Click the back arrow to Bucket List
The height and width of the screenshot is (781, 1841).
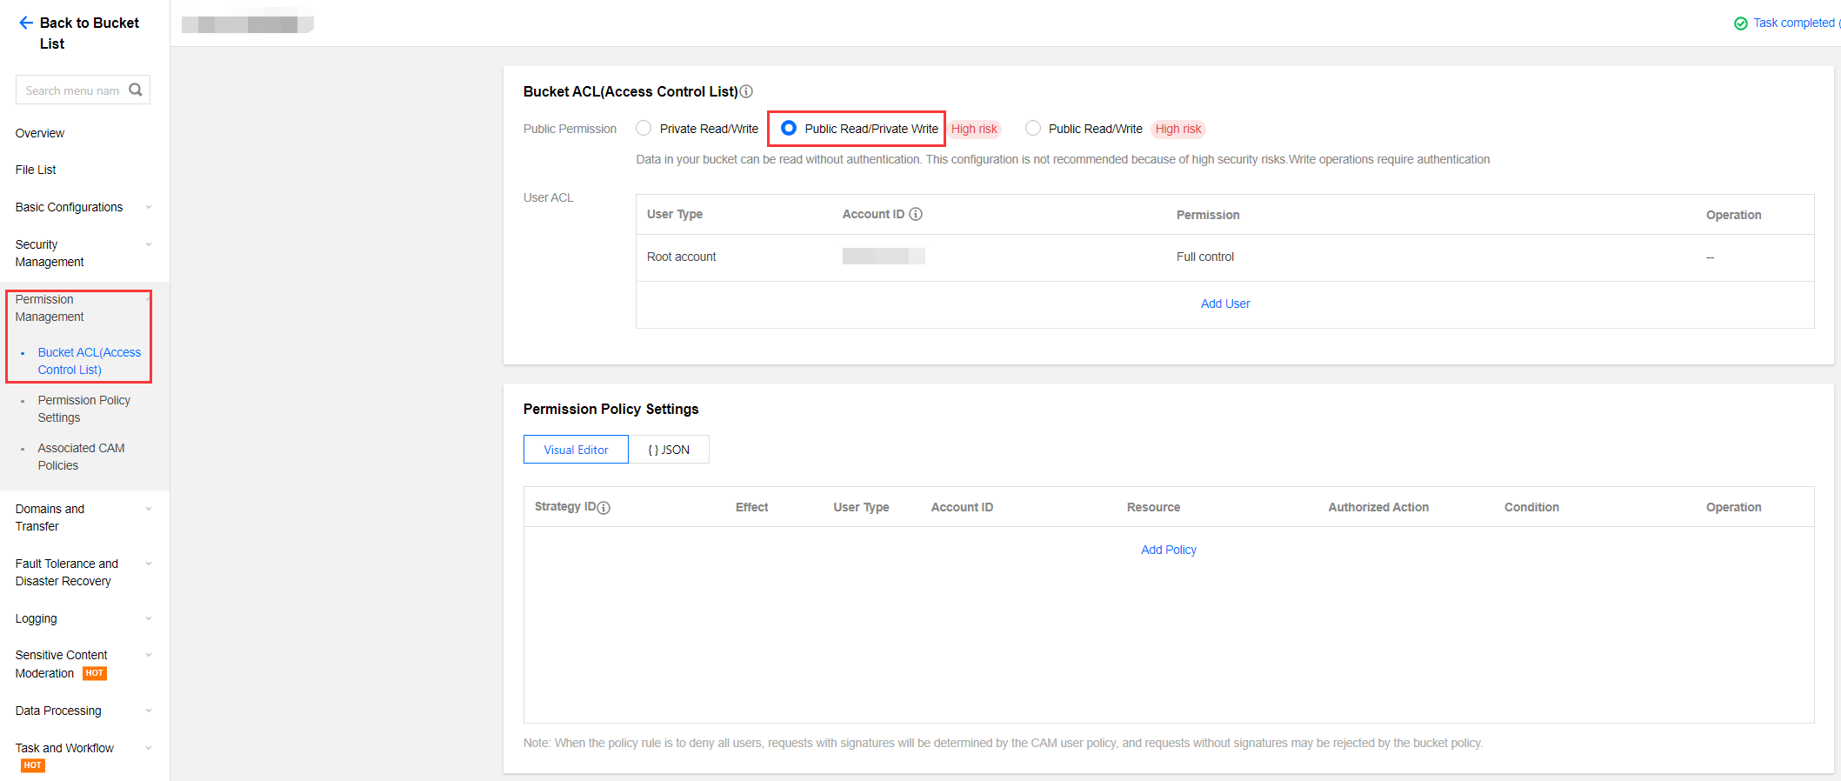click(26, 23)
